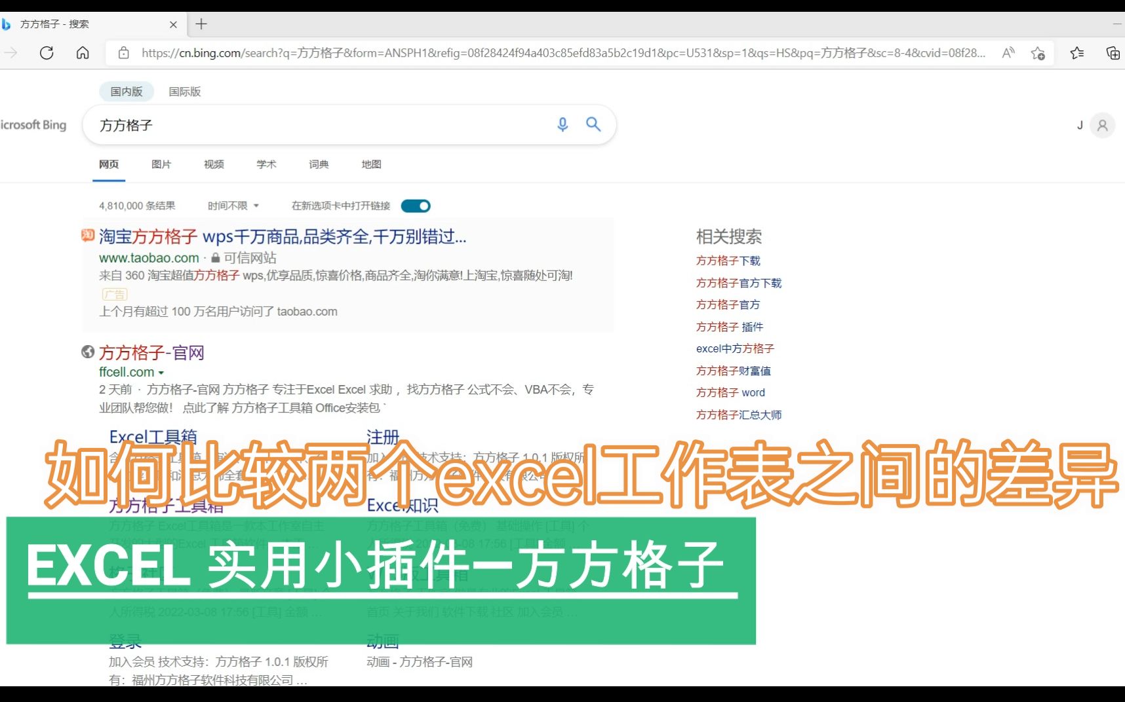
Task: Open the 方方格子-官网 result link
Action: pos(151,353)
